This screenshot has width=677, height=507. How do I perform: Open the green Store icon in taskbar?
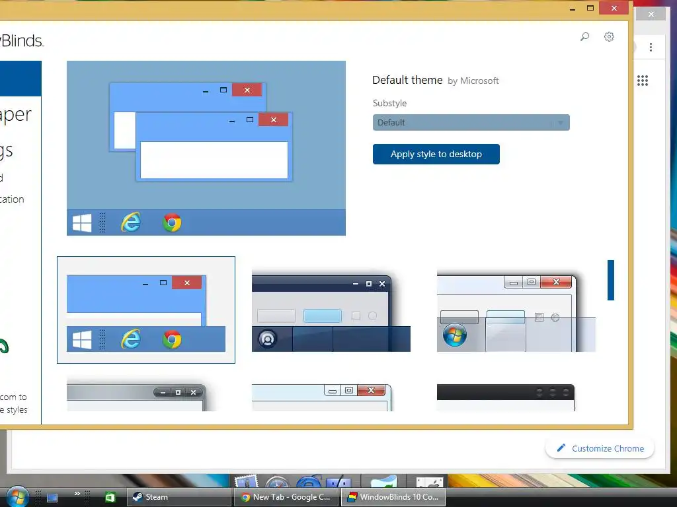[110, 498]
